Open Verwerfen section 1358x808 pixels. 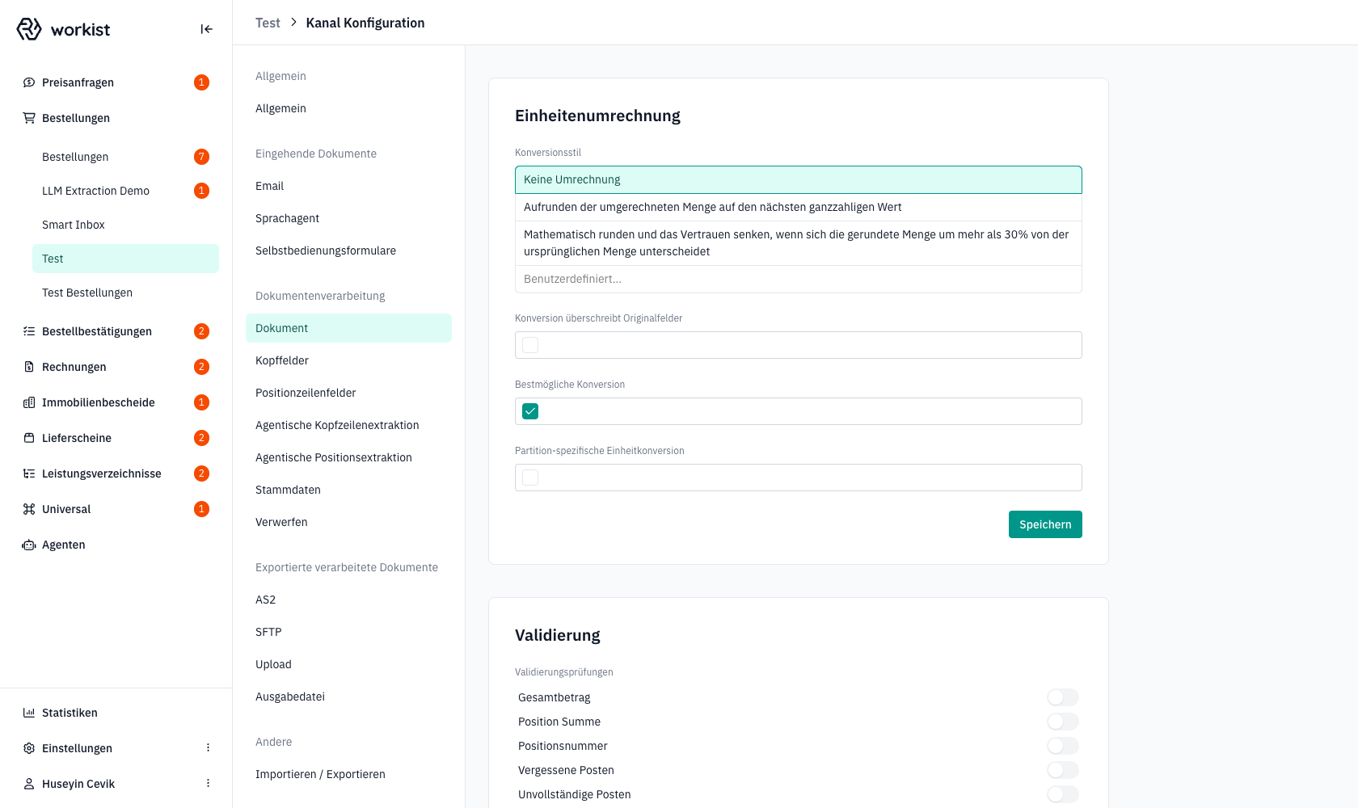pos(348,522)
